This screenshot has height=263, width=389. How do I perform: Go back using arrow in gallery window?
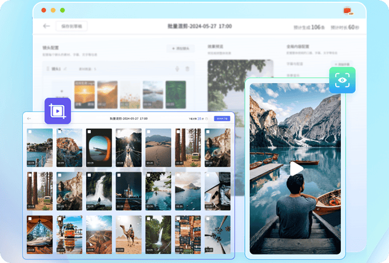click(x=29, y=118)
